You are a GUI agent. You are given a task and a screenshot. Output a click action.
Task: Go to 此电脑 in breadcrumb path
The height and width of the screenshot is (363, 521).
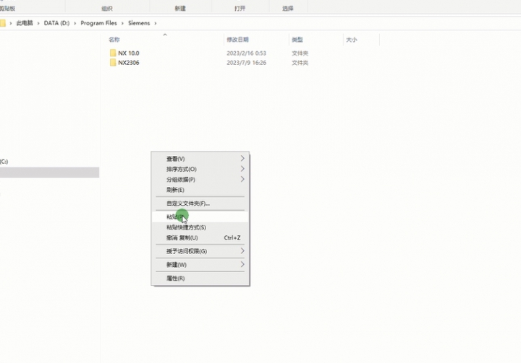(x=25, y=23)
